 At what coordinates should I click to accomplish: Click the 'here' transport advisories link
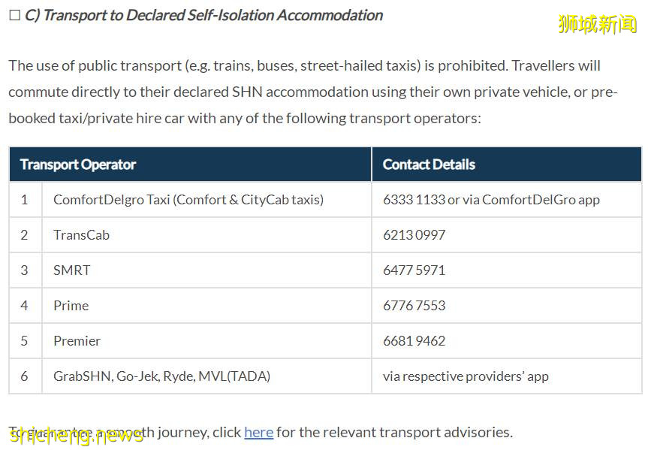(x=258, y=432)
